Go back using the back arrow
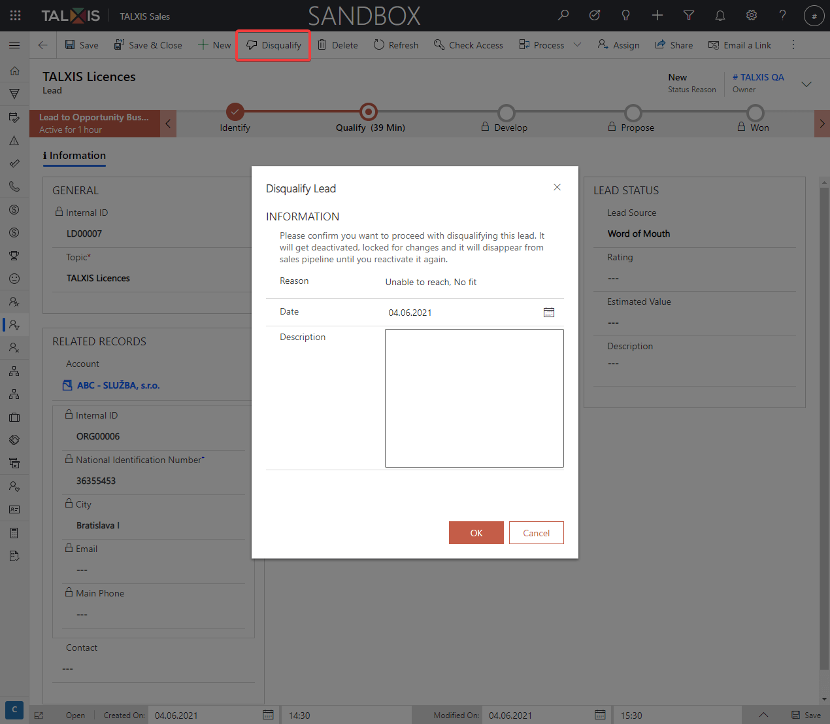The width and height of the screenshot is (830, 724). click(42, 45)
